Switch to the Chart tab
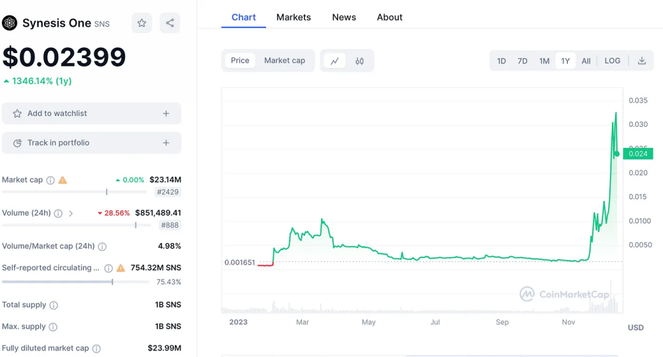 pos(243,17)
